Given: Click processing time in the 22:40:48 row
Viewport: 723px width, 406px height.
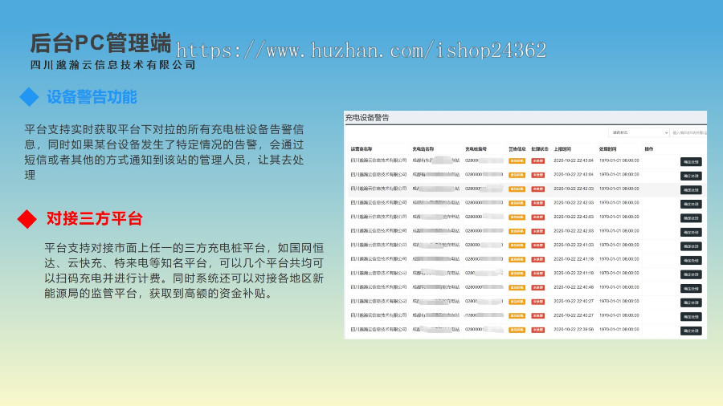Looking at the screenshot, I should (619, 287).
